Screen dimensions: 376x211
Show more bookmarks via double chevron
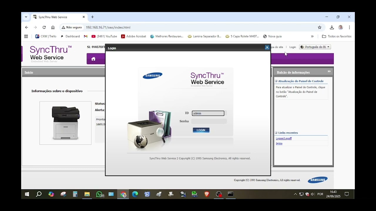pos(312,36)
